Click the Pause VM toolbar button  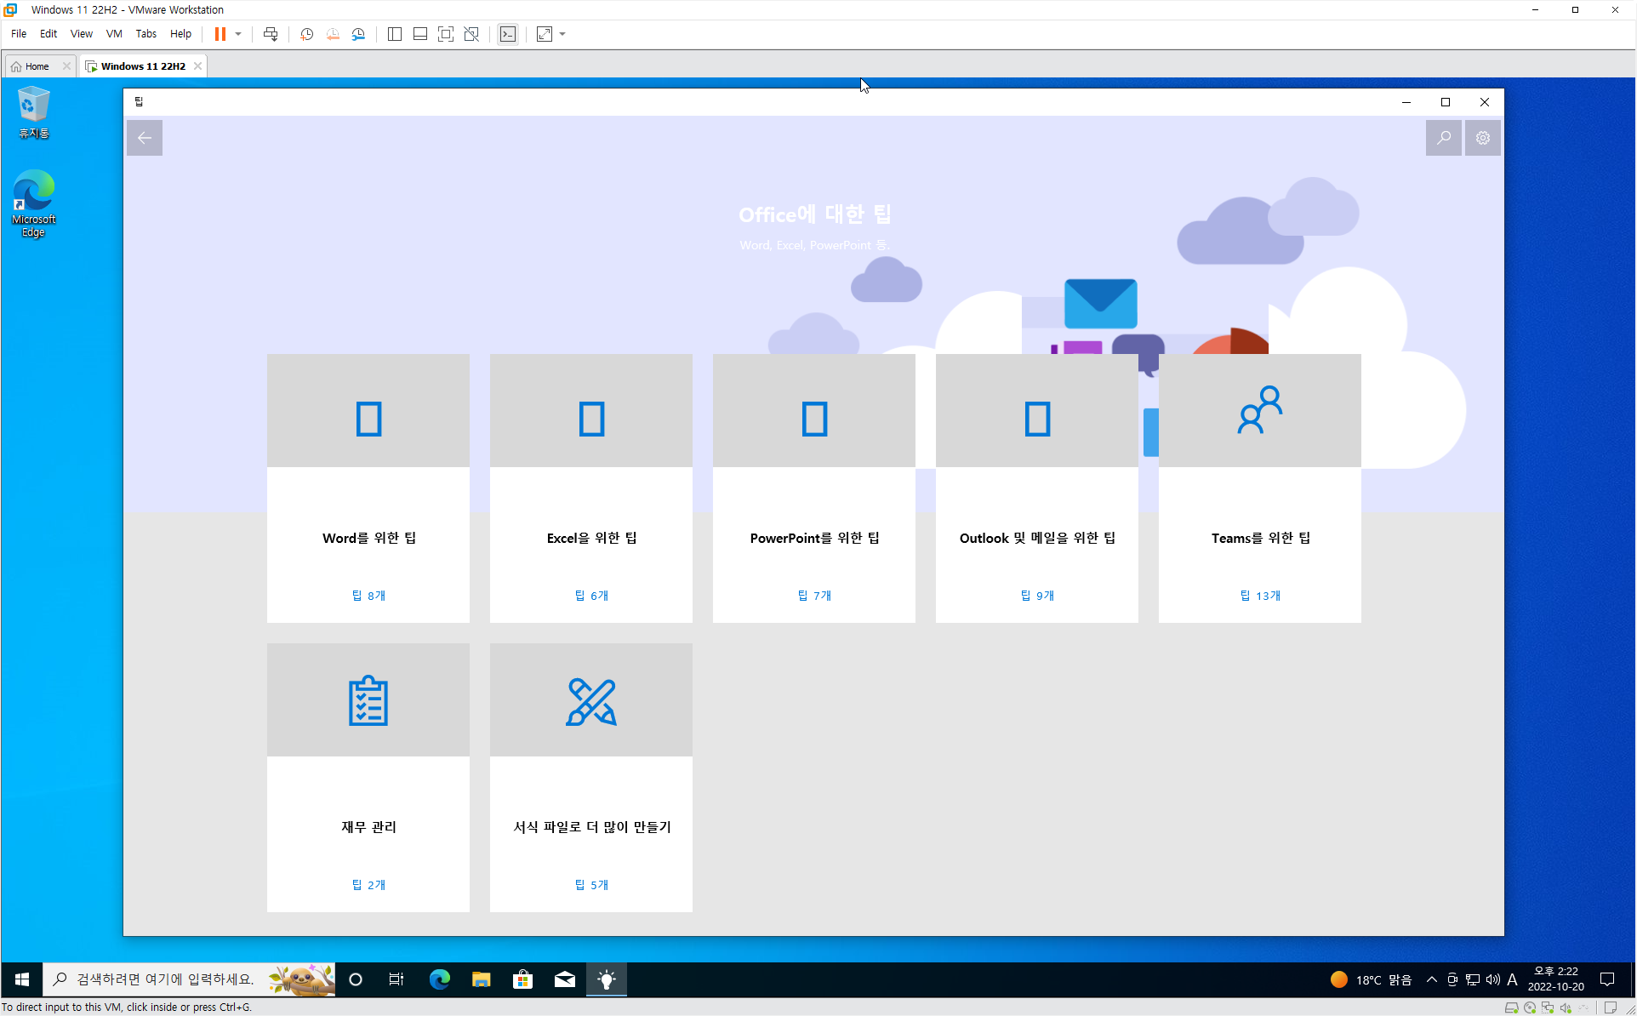click(220, 34)
